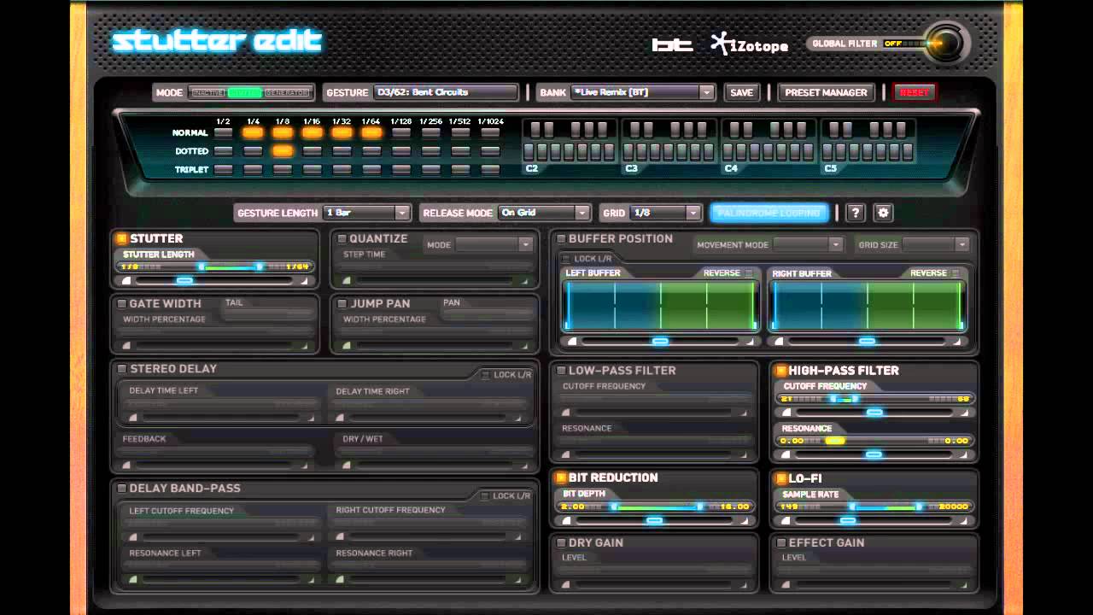
Task: Check Reverse for the Right Buffer
Action: point(956,273)
